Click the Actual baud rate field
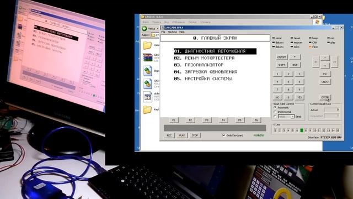 click(331, 109)
